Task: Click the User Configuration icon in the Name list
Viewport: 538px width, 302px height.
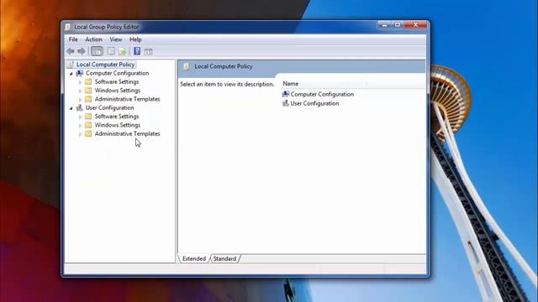Action: pos(286,103)
